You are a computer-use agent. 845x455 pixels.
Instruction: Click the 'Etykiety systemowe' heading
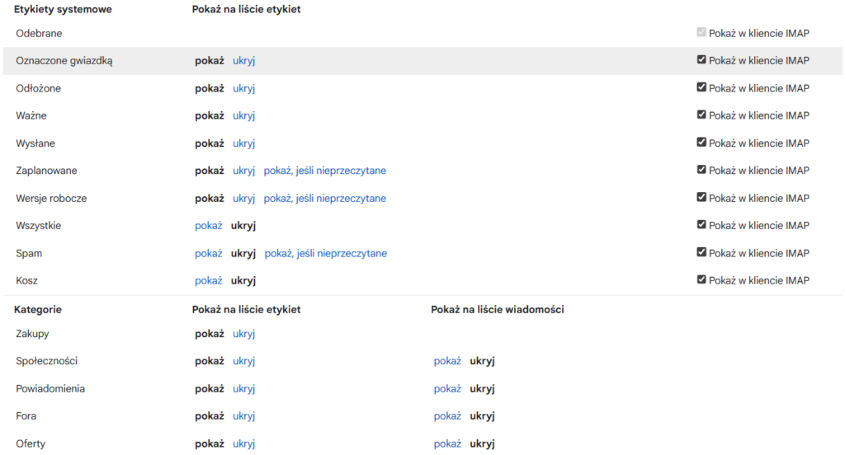(63, 9)
